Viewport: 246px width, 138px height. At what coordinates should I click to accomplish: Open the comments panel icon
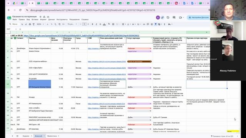click(x=174, y=18)
